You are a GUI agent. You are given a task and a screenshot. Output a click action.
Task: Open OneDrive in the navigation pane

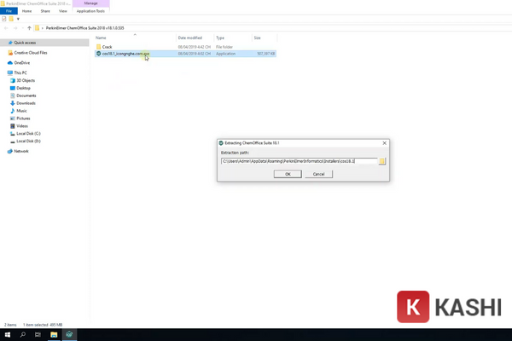(21, 62)
